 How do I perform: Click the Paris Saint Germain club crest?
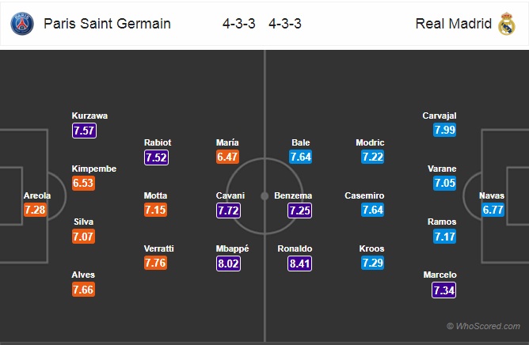click(22, 24)
